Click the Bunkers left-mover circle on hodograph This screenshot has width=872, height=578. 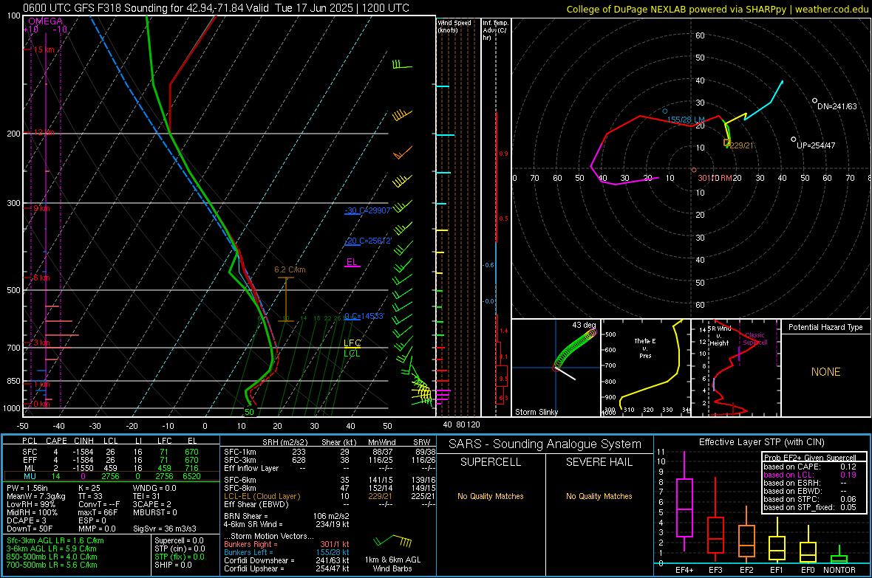click(x=664, y=111)
